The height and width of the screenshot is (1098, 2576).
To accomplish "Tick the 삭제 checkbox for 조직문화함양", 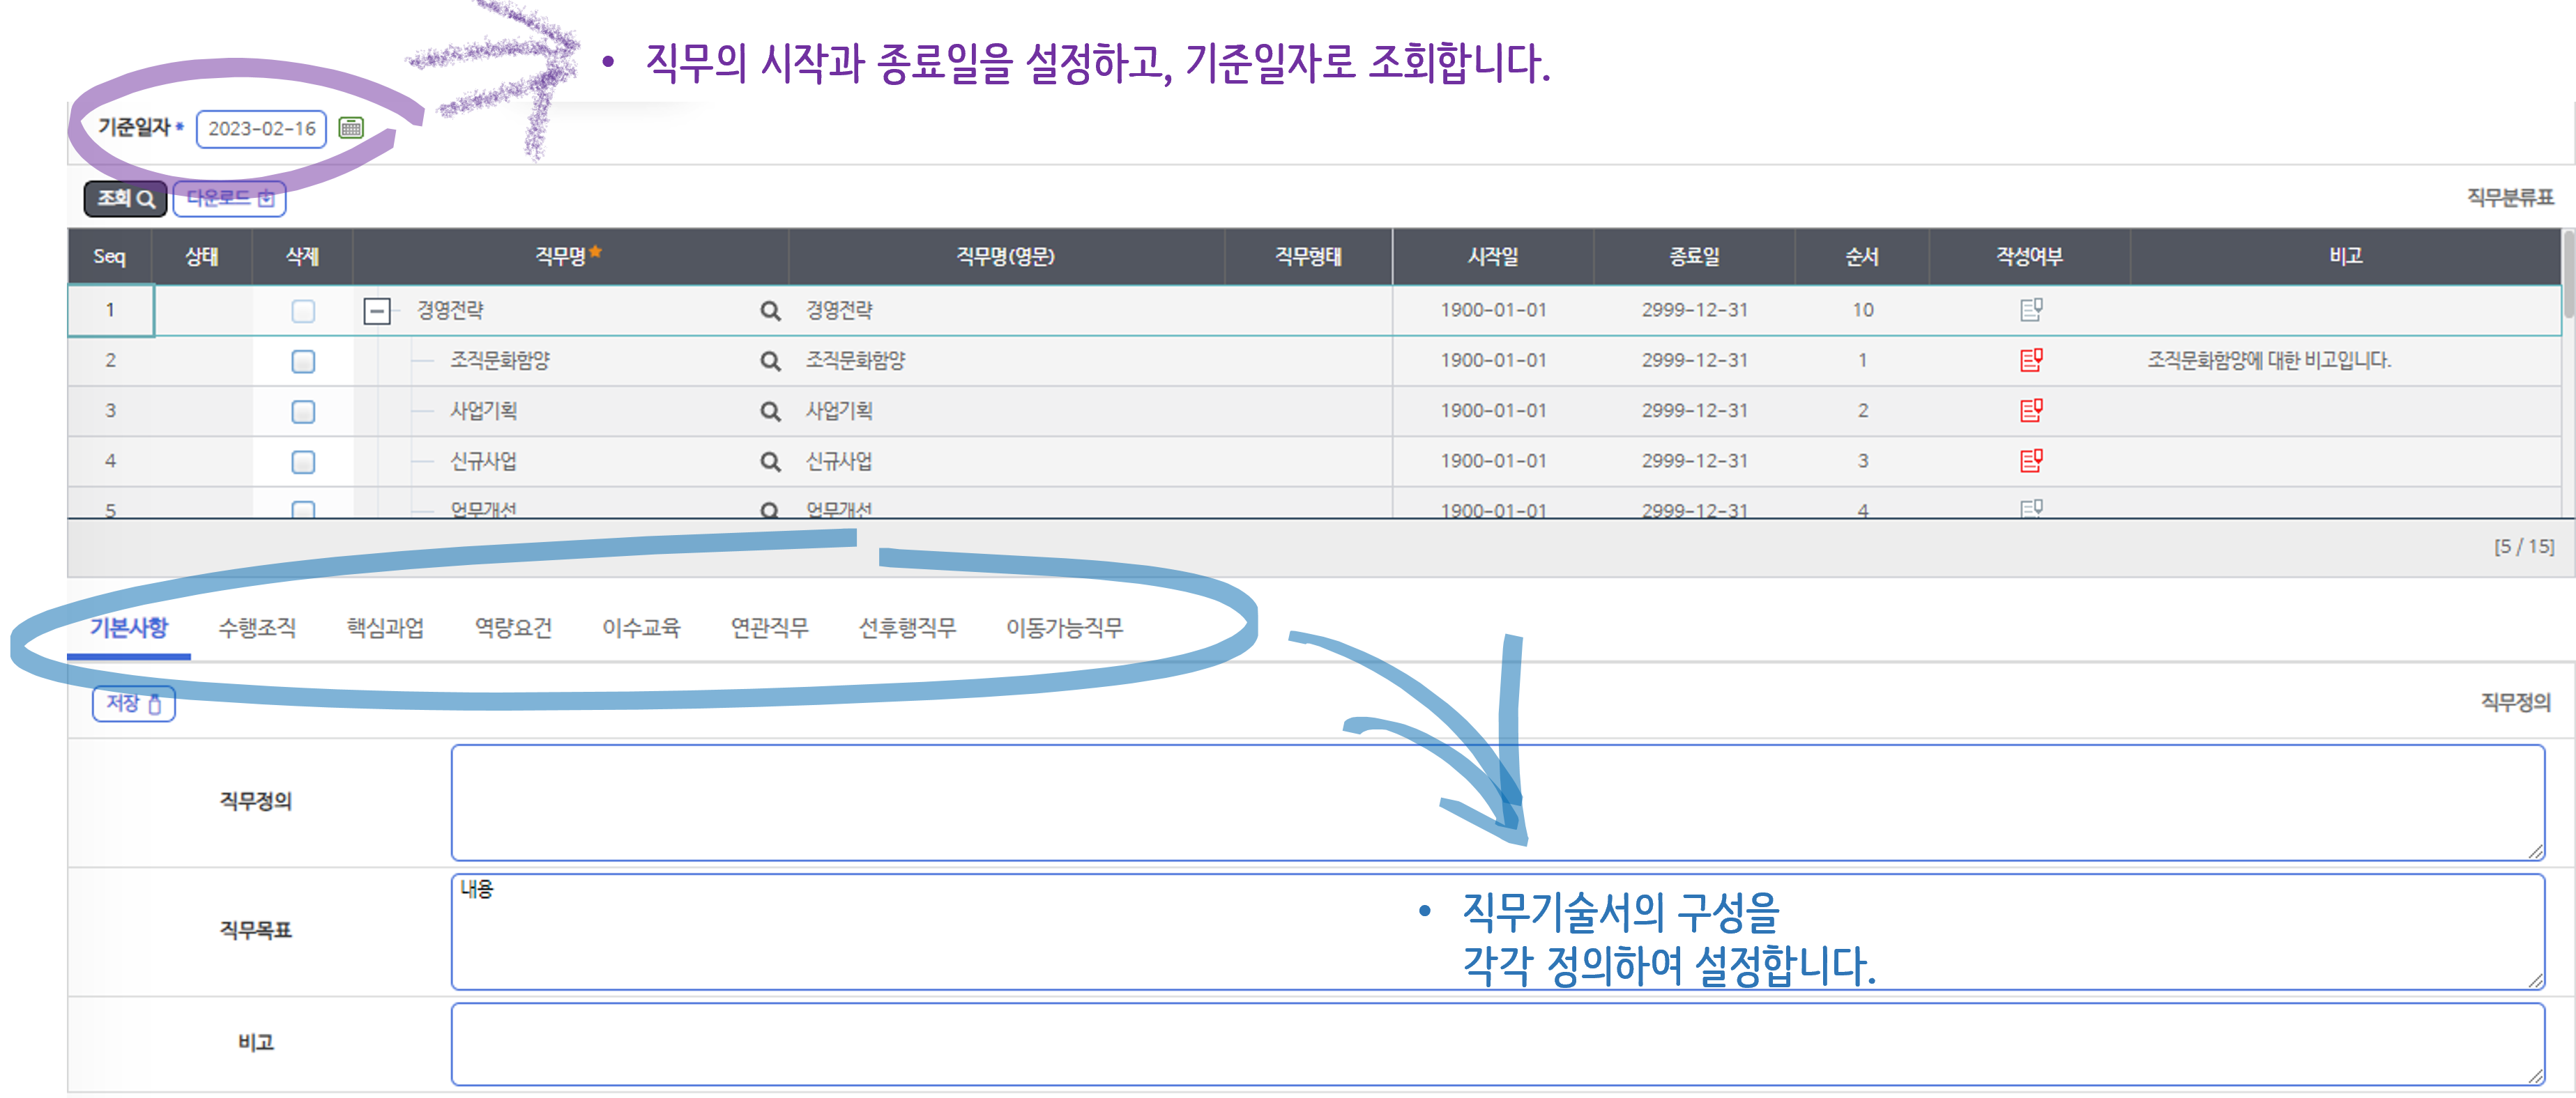I will 303,361.
